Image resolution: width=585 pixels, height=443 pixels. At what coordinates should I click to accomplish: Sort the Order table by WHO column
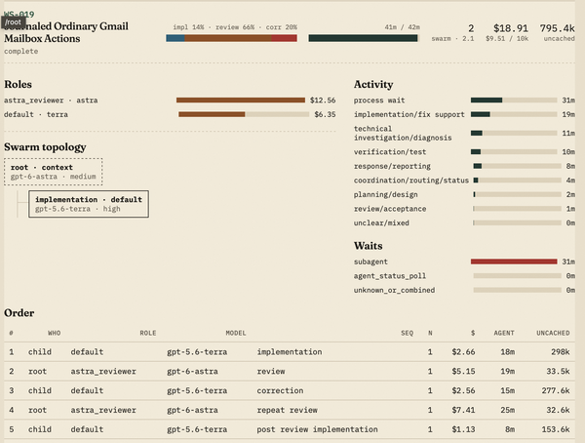pos(54,333)
